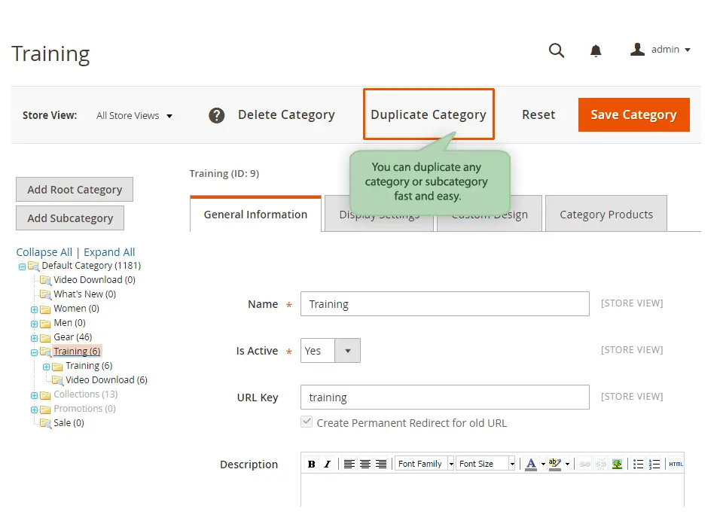Apply italic formatting in the description editor
Image resolution: width=723 pixels, height=530 pixels.
tap(327, 463)
